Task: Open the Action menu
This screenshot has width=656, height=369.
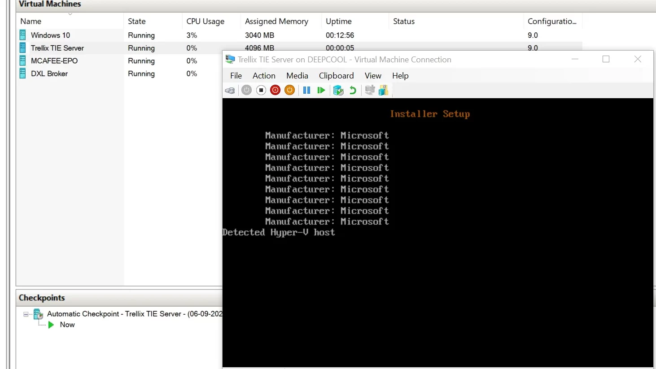Action: pyautogui.click(x=264, y=76)
